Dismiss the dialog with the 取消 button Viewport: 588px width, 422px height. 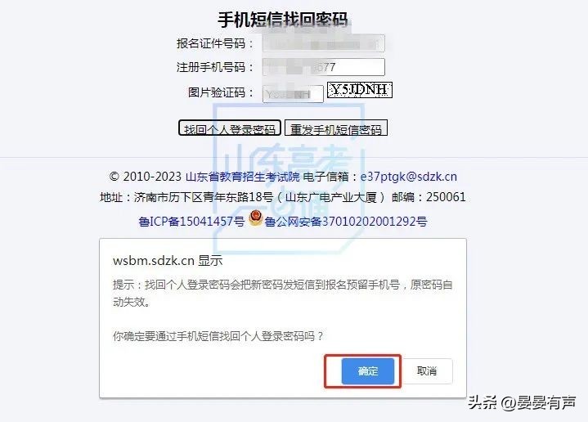(427, 371)
